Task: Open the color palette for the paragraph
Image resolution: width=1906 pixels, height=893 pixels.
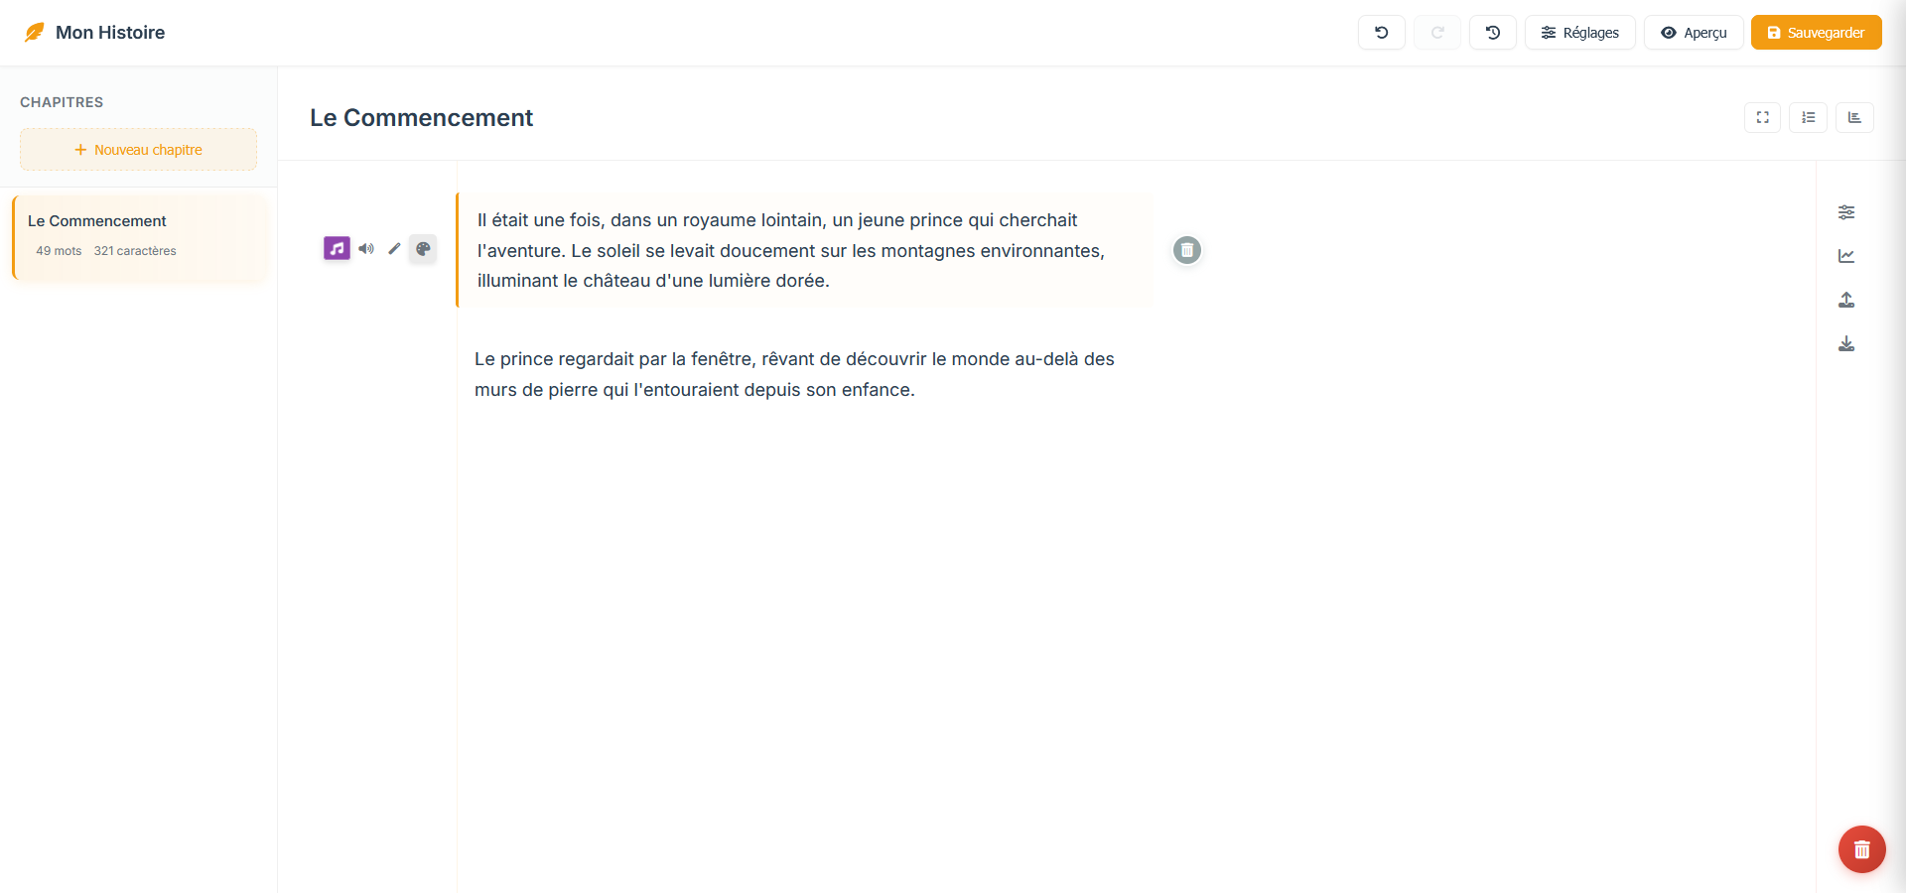Action: (423, 249)
